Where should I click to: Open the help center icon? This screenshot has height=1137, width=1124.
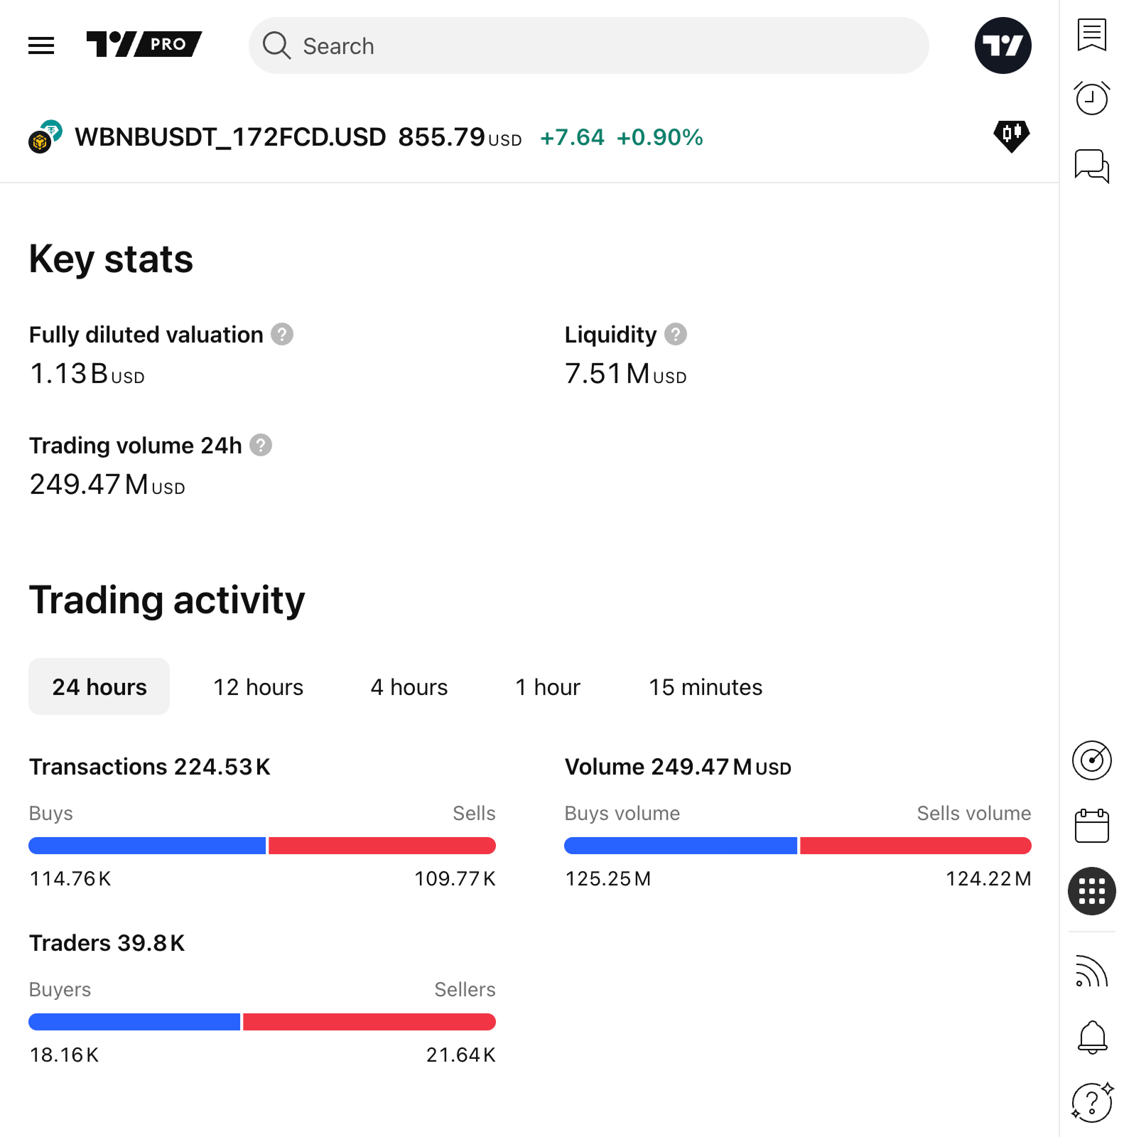1091,1102
